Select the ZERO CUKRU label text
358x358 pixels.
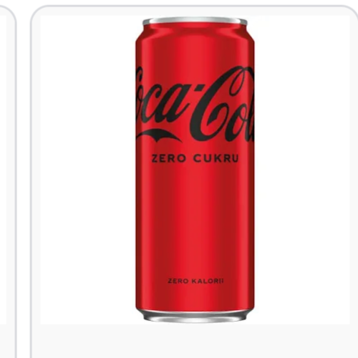195,159
